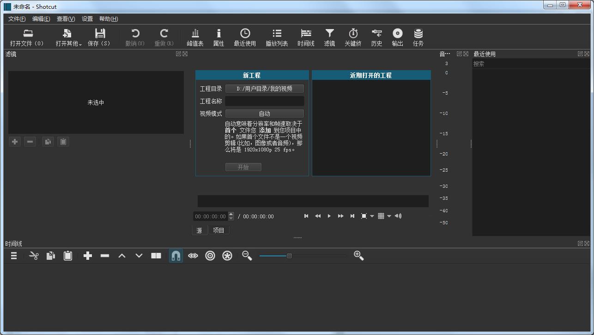Open the Jobs (任务) panel
Viewport: 594px width, 335px height.
(418, 37)
